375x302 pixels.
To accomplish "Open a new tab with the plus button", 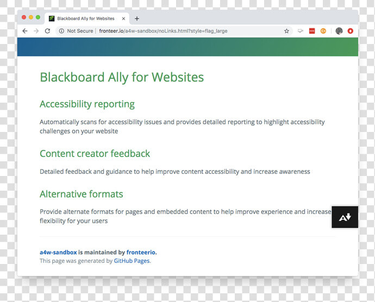I will click(x=137, y=18).
